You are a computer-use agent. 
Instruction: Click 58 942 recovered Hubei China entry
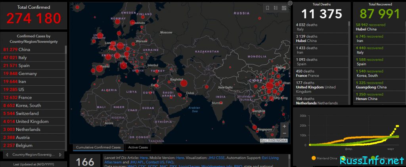pyautogui.click(x=379, y=27)
